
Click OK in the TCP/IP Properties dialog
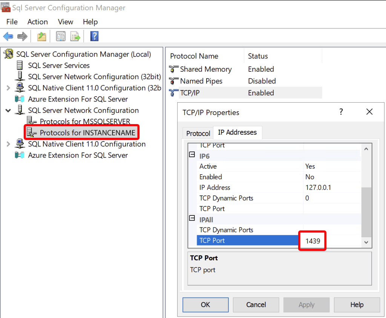coord(205,305)
